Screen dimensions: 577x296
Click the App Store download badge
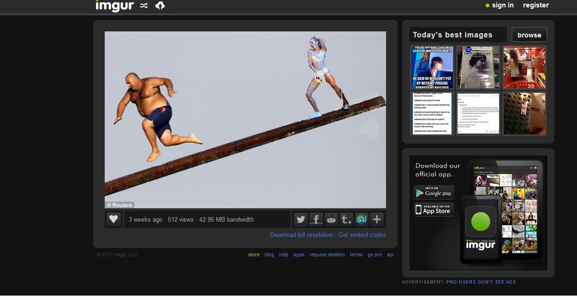pos(434,210)
